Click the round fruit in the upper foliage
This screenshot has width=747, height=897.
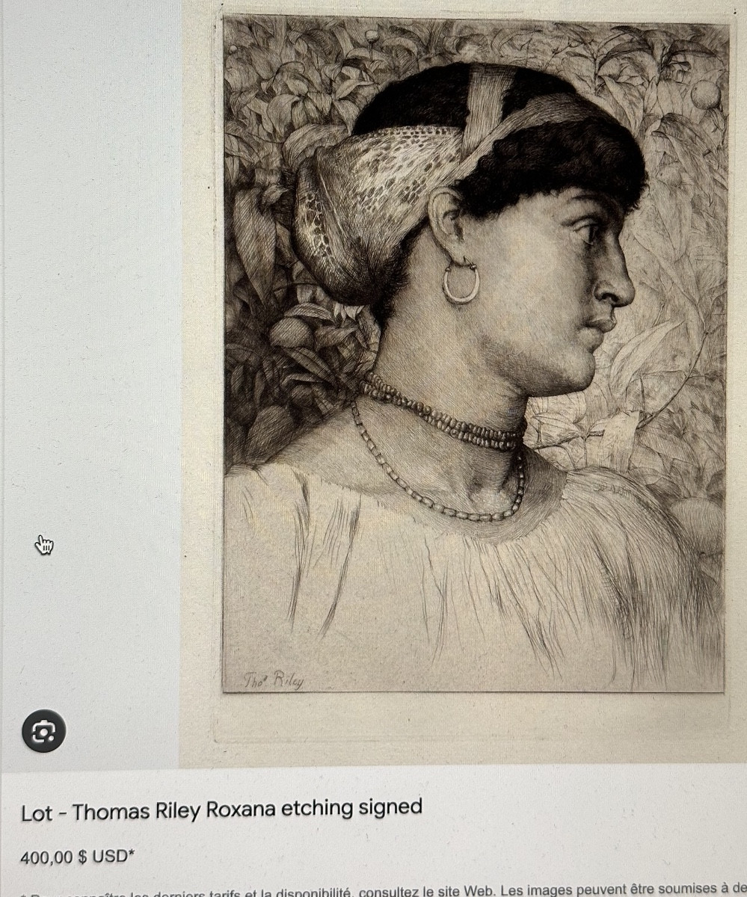705,94
